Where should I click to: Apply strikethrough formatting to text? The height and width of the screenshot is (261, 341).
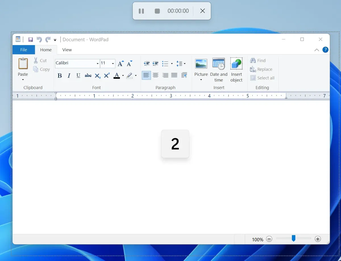(88, 76)
